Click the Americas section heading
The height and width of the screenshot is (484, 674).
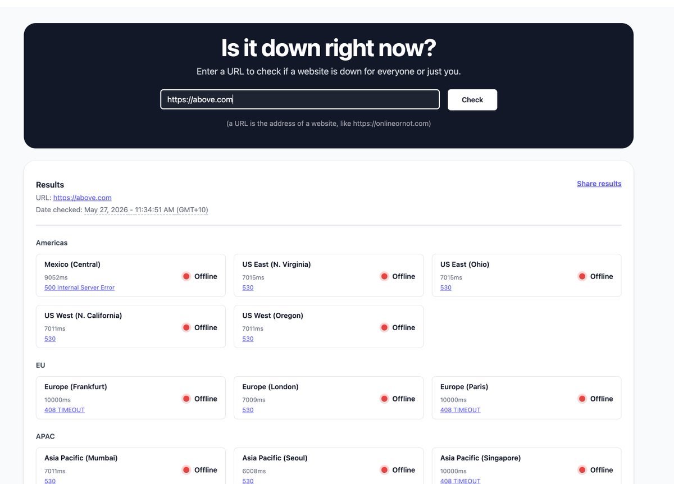(x=52, y=243)
